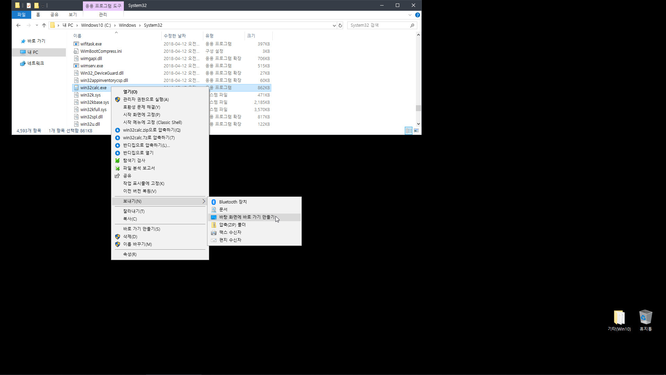The width and height of the screenshot is (666, 375).
Task: Sort by the 유형 column header
Action: (x=224, y=36)
